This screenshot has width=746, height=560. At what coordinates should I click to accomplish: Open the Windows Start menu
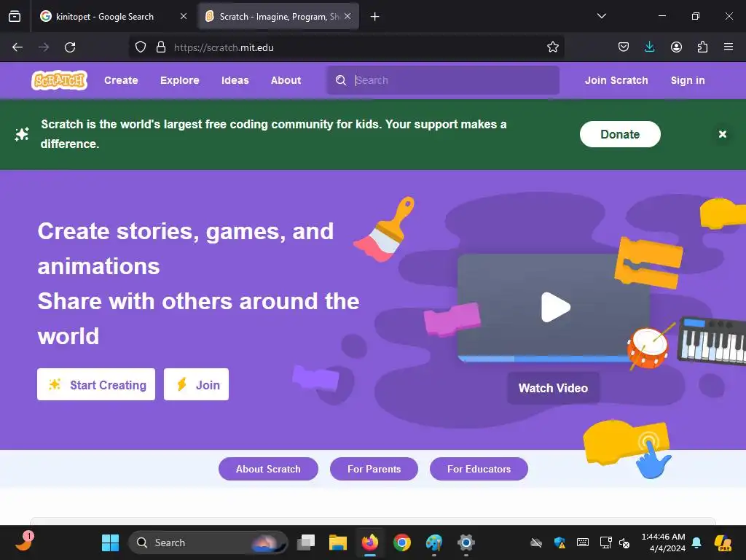[x=111, y=542]
